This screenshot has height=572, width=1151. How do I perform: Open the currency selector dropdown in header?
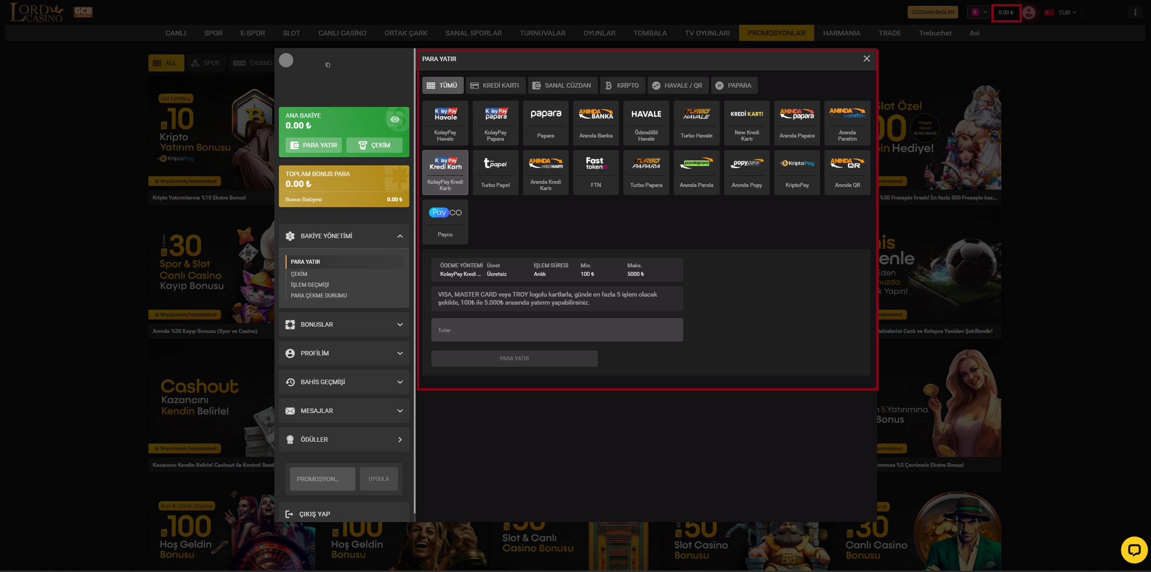point(978,13)
